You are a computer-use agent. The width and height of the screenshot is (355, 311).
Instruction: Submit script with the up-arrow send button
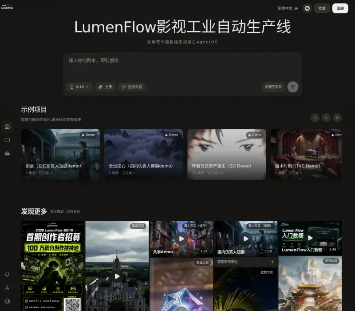click(293, 87)
